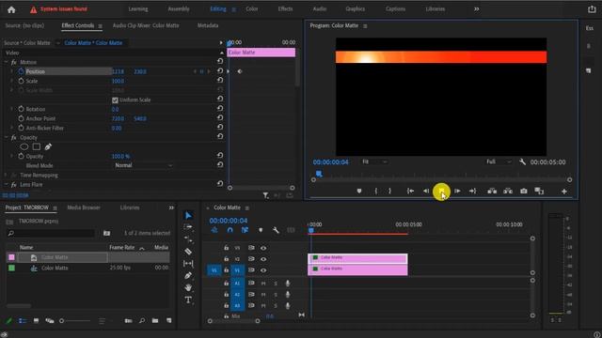The image size is (602, 338).
Task: Switch to the Learning workspace
Action: 138,8
